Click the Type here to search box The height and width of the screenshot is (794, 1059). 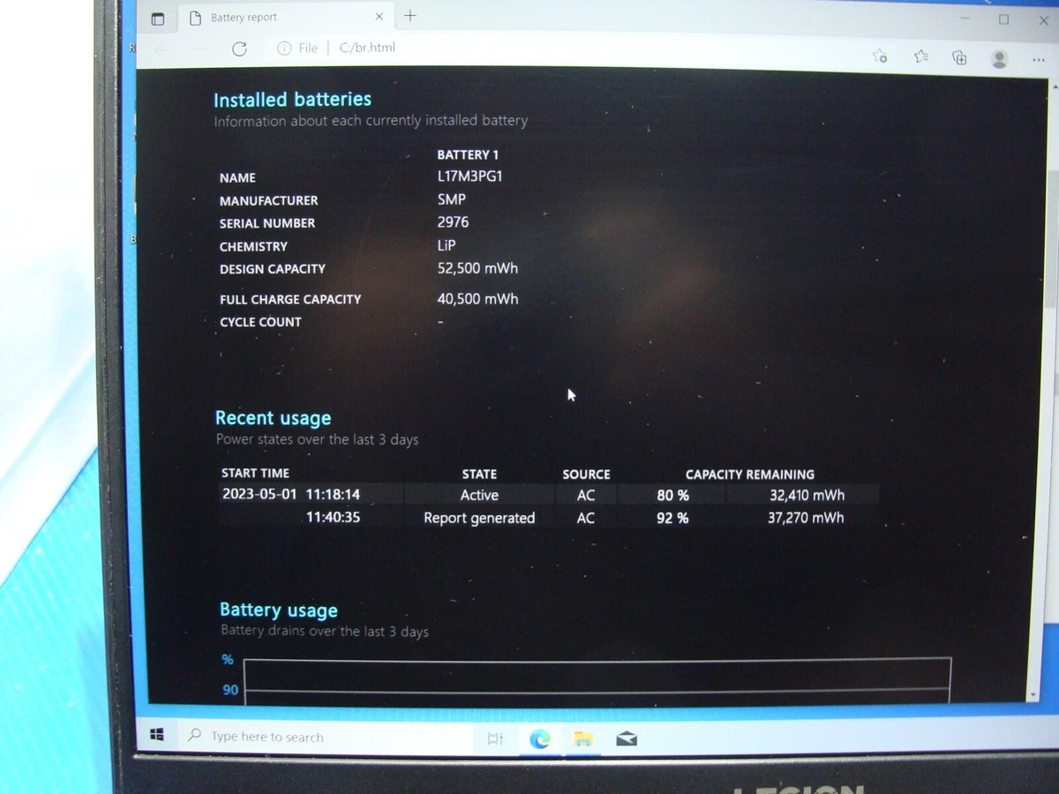(x=327, y=737)
